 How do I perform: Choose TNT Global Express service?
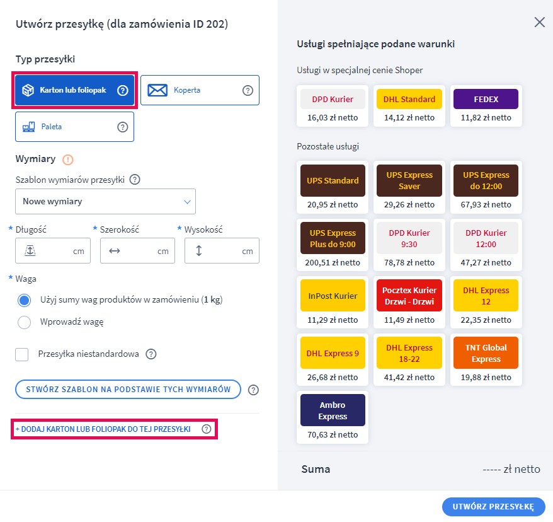coord(486,359)
